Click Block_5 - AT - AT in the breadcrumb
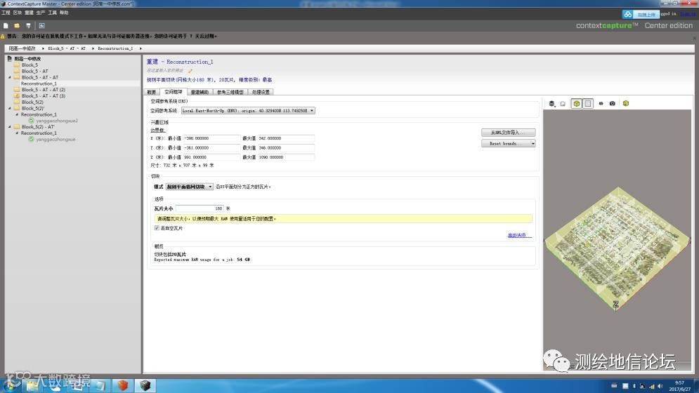Screen dimensions: 699x393 67,48
